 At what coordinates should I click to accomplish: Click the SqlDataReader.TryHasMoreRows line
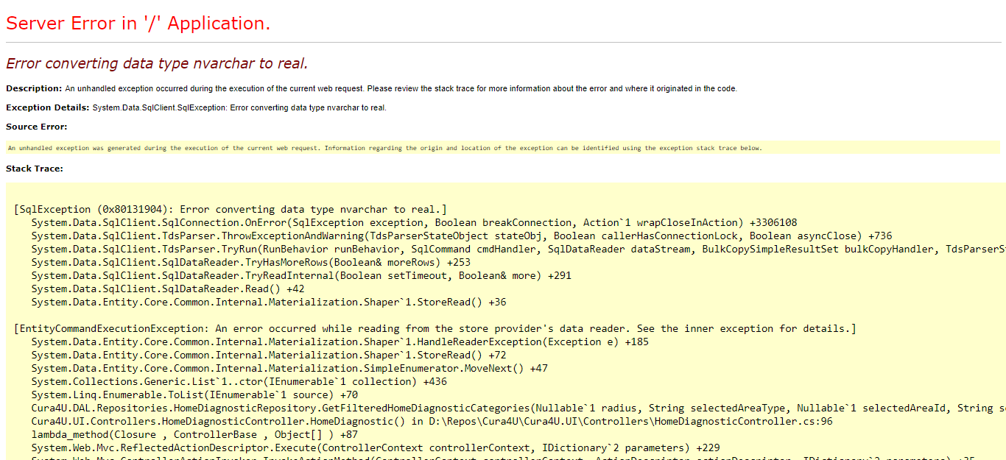[250, 262]
